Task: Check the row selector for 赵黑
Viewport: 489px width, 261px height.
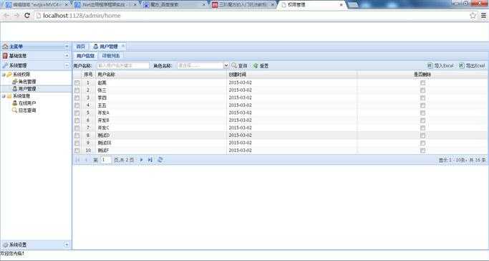Action: (x=77, y=82)
